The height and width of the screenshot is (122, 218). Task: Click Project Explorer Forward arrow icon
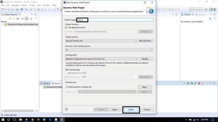(14, 19)
